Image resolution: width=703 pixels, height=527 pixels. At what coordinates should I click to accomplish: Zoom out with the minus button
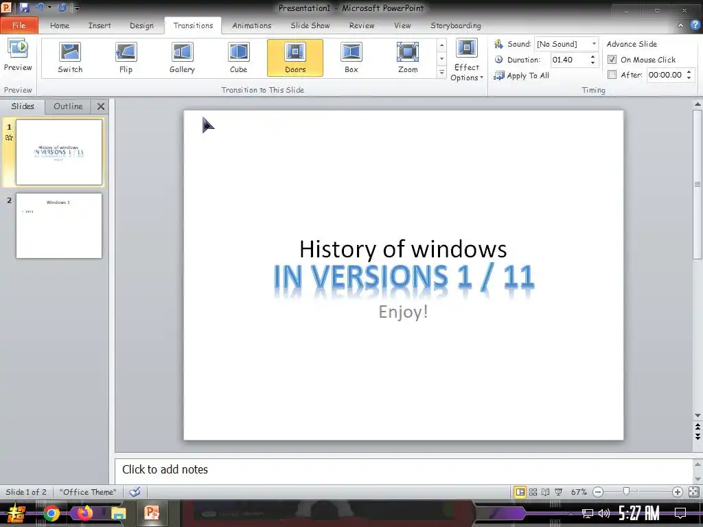(x=598, y=492)
